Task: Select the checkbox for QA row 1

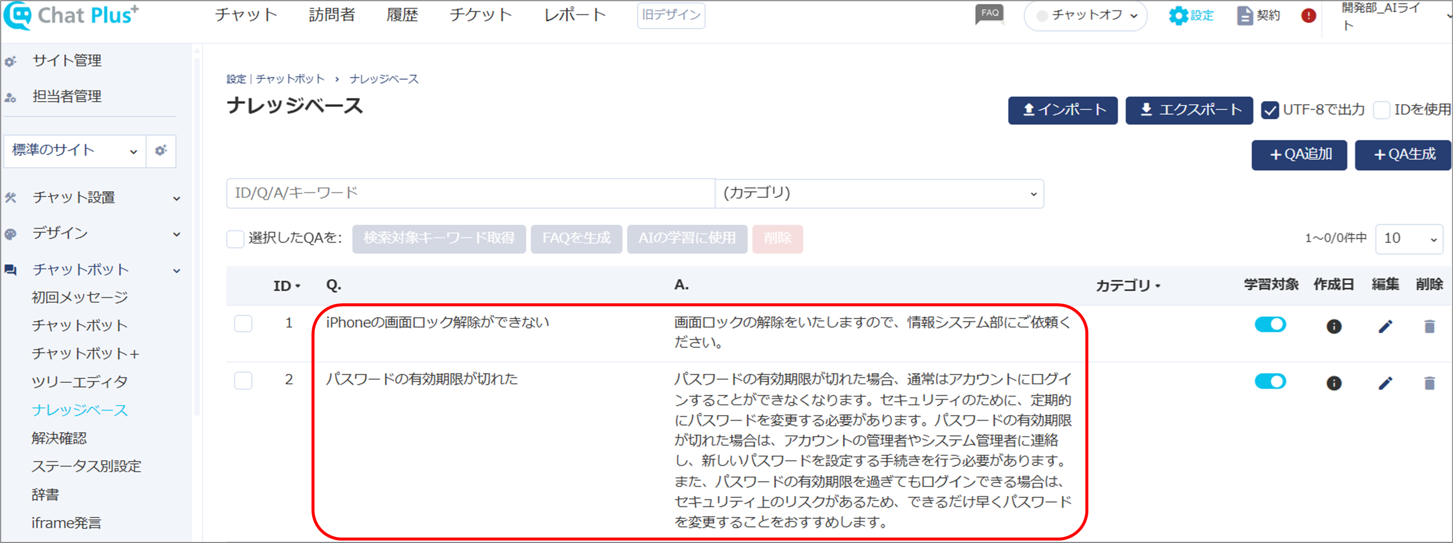Action: point(243,324)
